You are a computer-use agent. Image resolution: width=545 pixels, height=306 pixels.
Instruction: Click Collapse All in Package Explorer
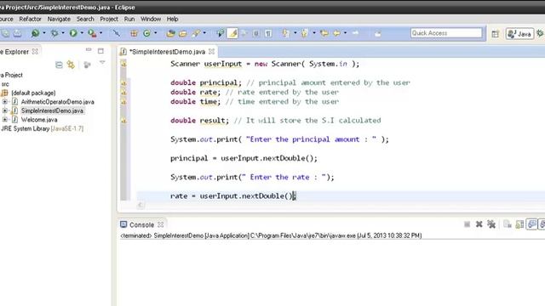(59, 65)
